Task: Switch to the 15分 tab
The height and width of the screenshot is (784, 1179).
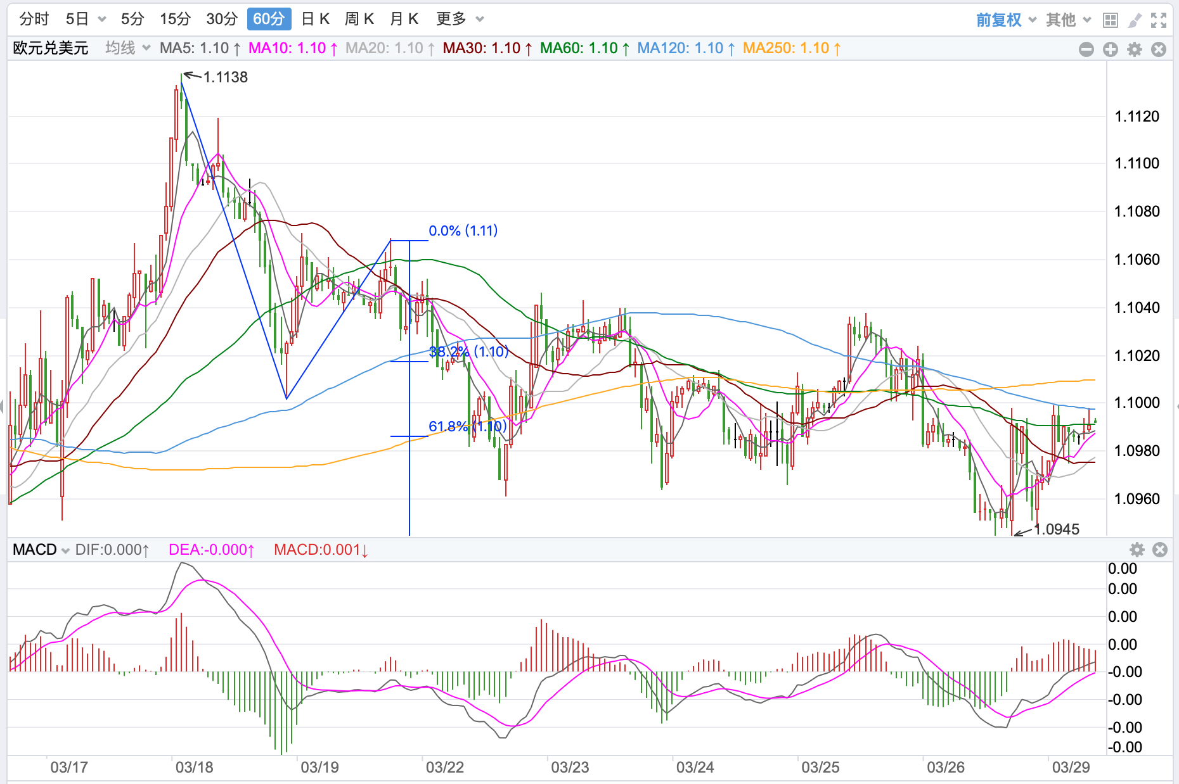Action: 175,19
